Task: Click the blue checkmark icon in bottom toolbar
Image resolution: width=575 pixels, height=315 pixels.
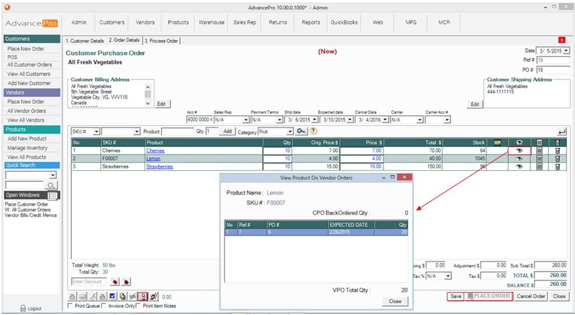Action: 112,296
